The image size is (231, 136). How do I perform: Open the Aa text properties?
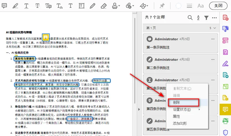point(200,6)
